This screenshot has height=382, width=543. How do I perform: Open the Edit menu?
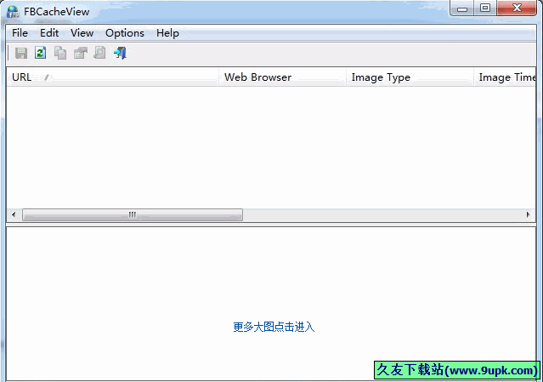(x=49, y=33)
